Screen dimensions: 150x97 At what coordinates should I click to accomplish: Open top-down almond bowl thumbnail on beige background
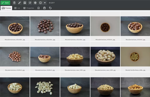(135, 57)
